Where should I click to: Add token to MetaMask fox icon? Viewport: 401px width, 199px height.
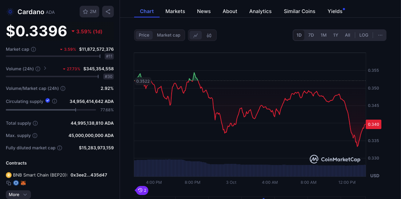[x=23, y=183]
